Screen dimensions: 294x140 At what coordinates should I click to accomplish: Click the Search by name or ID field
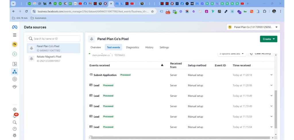[x=53, y=39]
